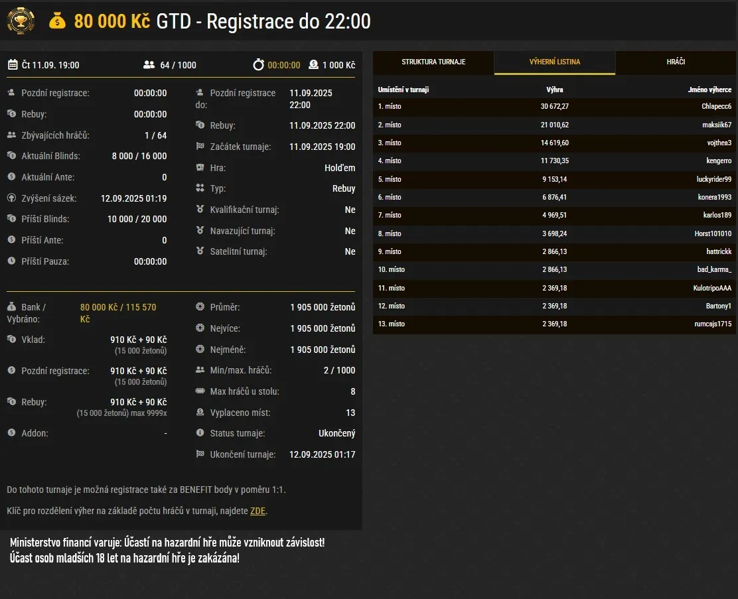Click the gold trophy chip logo icon
The height and width of the screenshot is (599, 738).
click(x=21, y=21)
